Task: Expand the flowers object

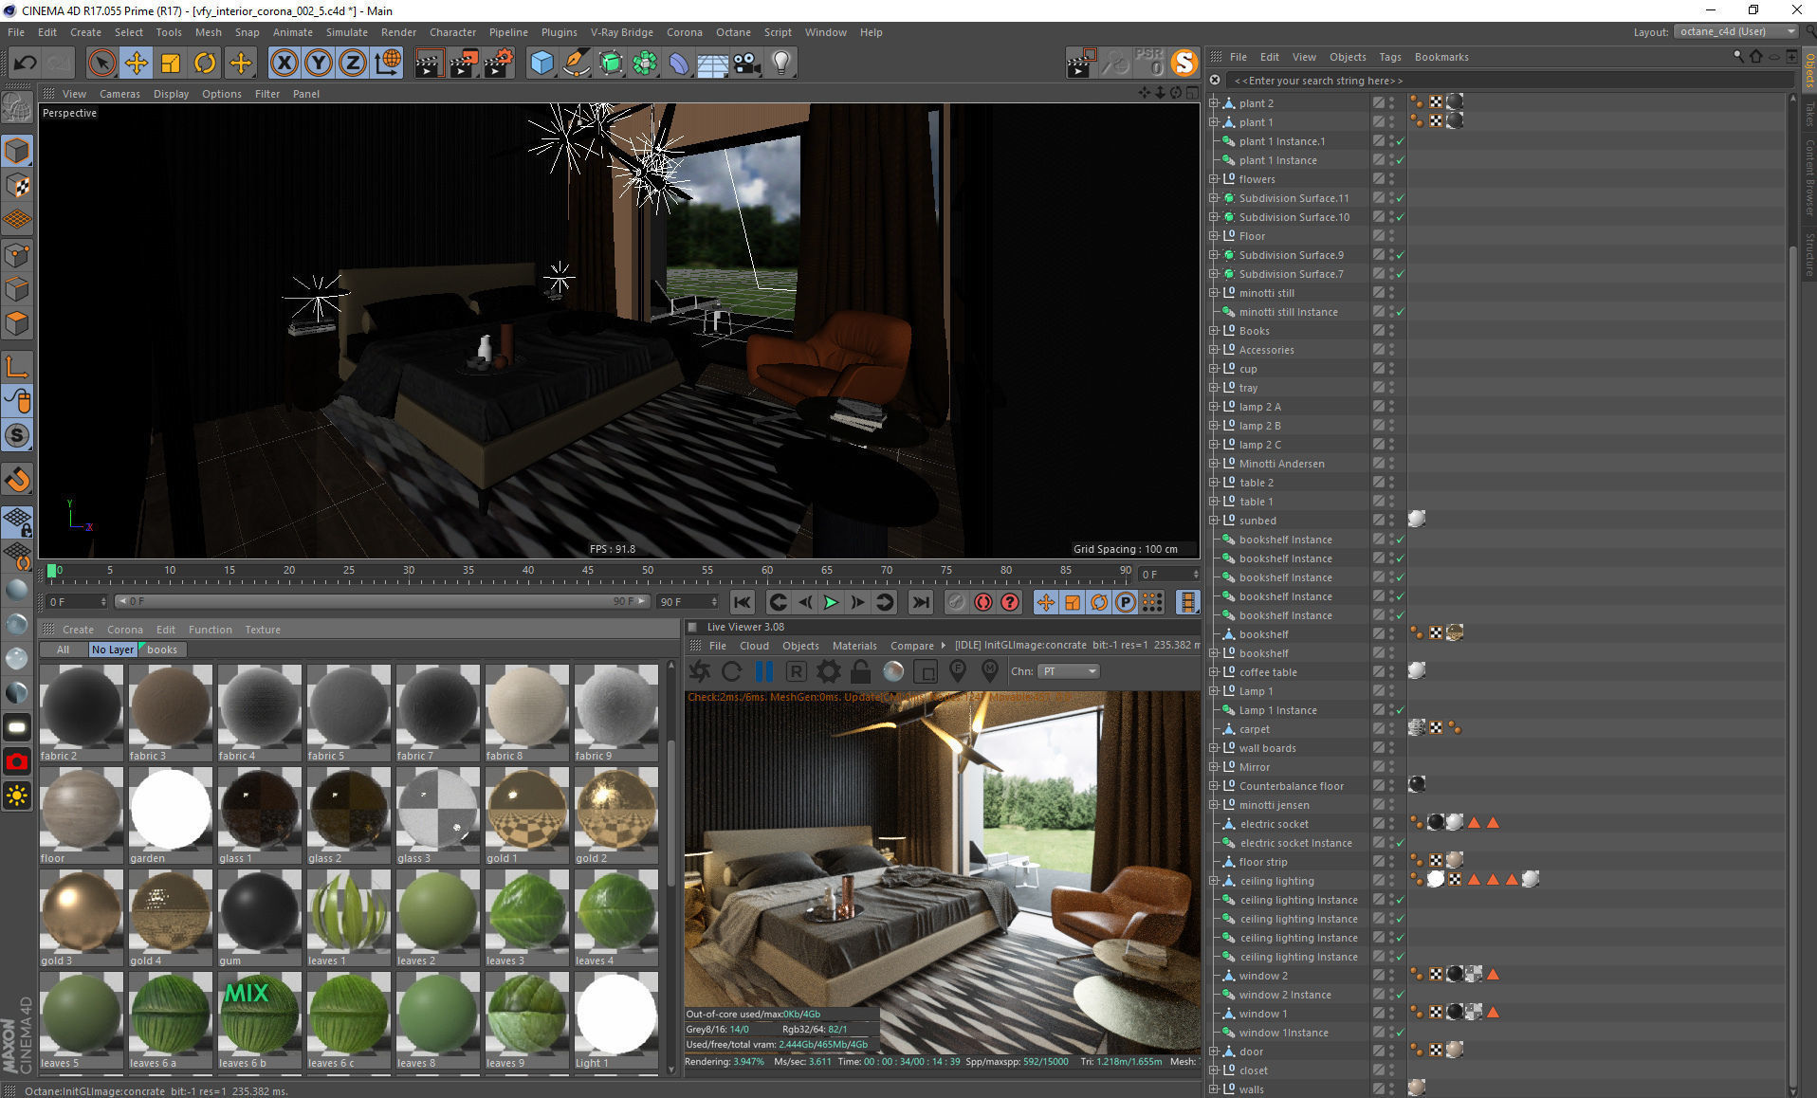Action: (1213, 178)
